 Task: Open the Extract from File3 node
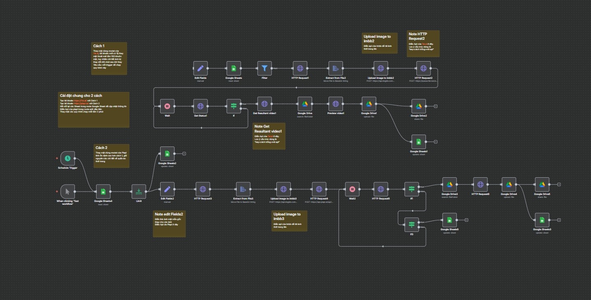coord(243,189)
